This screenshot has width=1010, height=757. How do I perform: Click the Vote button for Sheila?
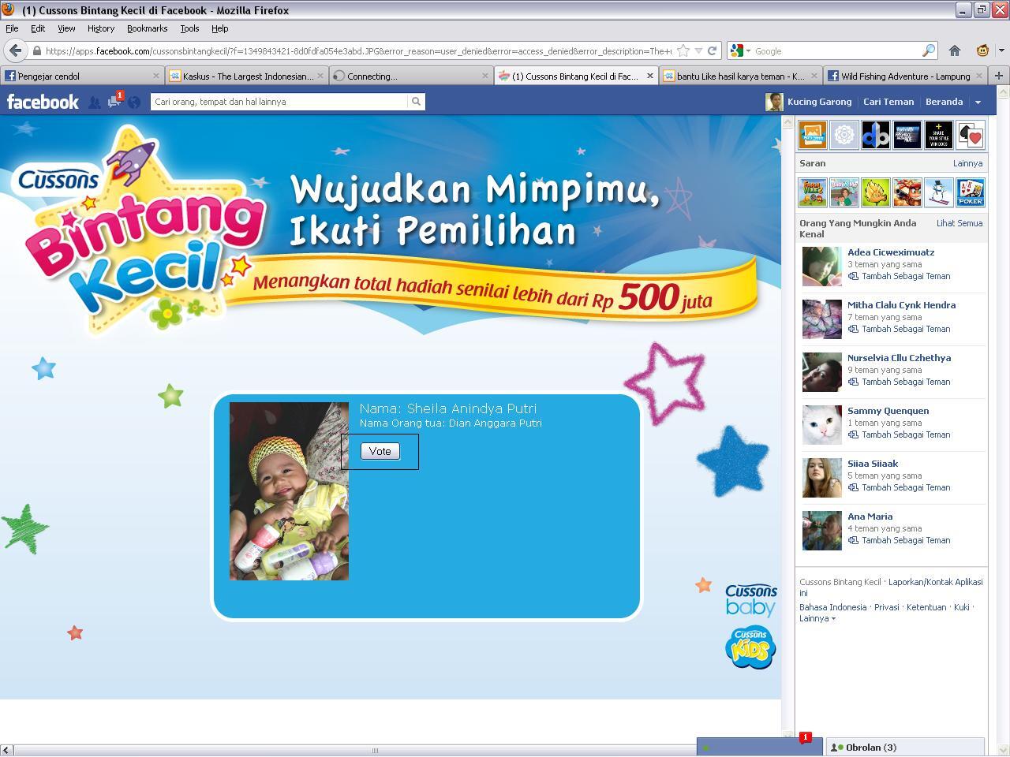pos(380,451)
